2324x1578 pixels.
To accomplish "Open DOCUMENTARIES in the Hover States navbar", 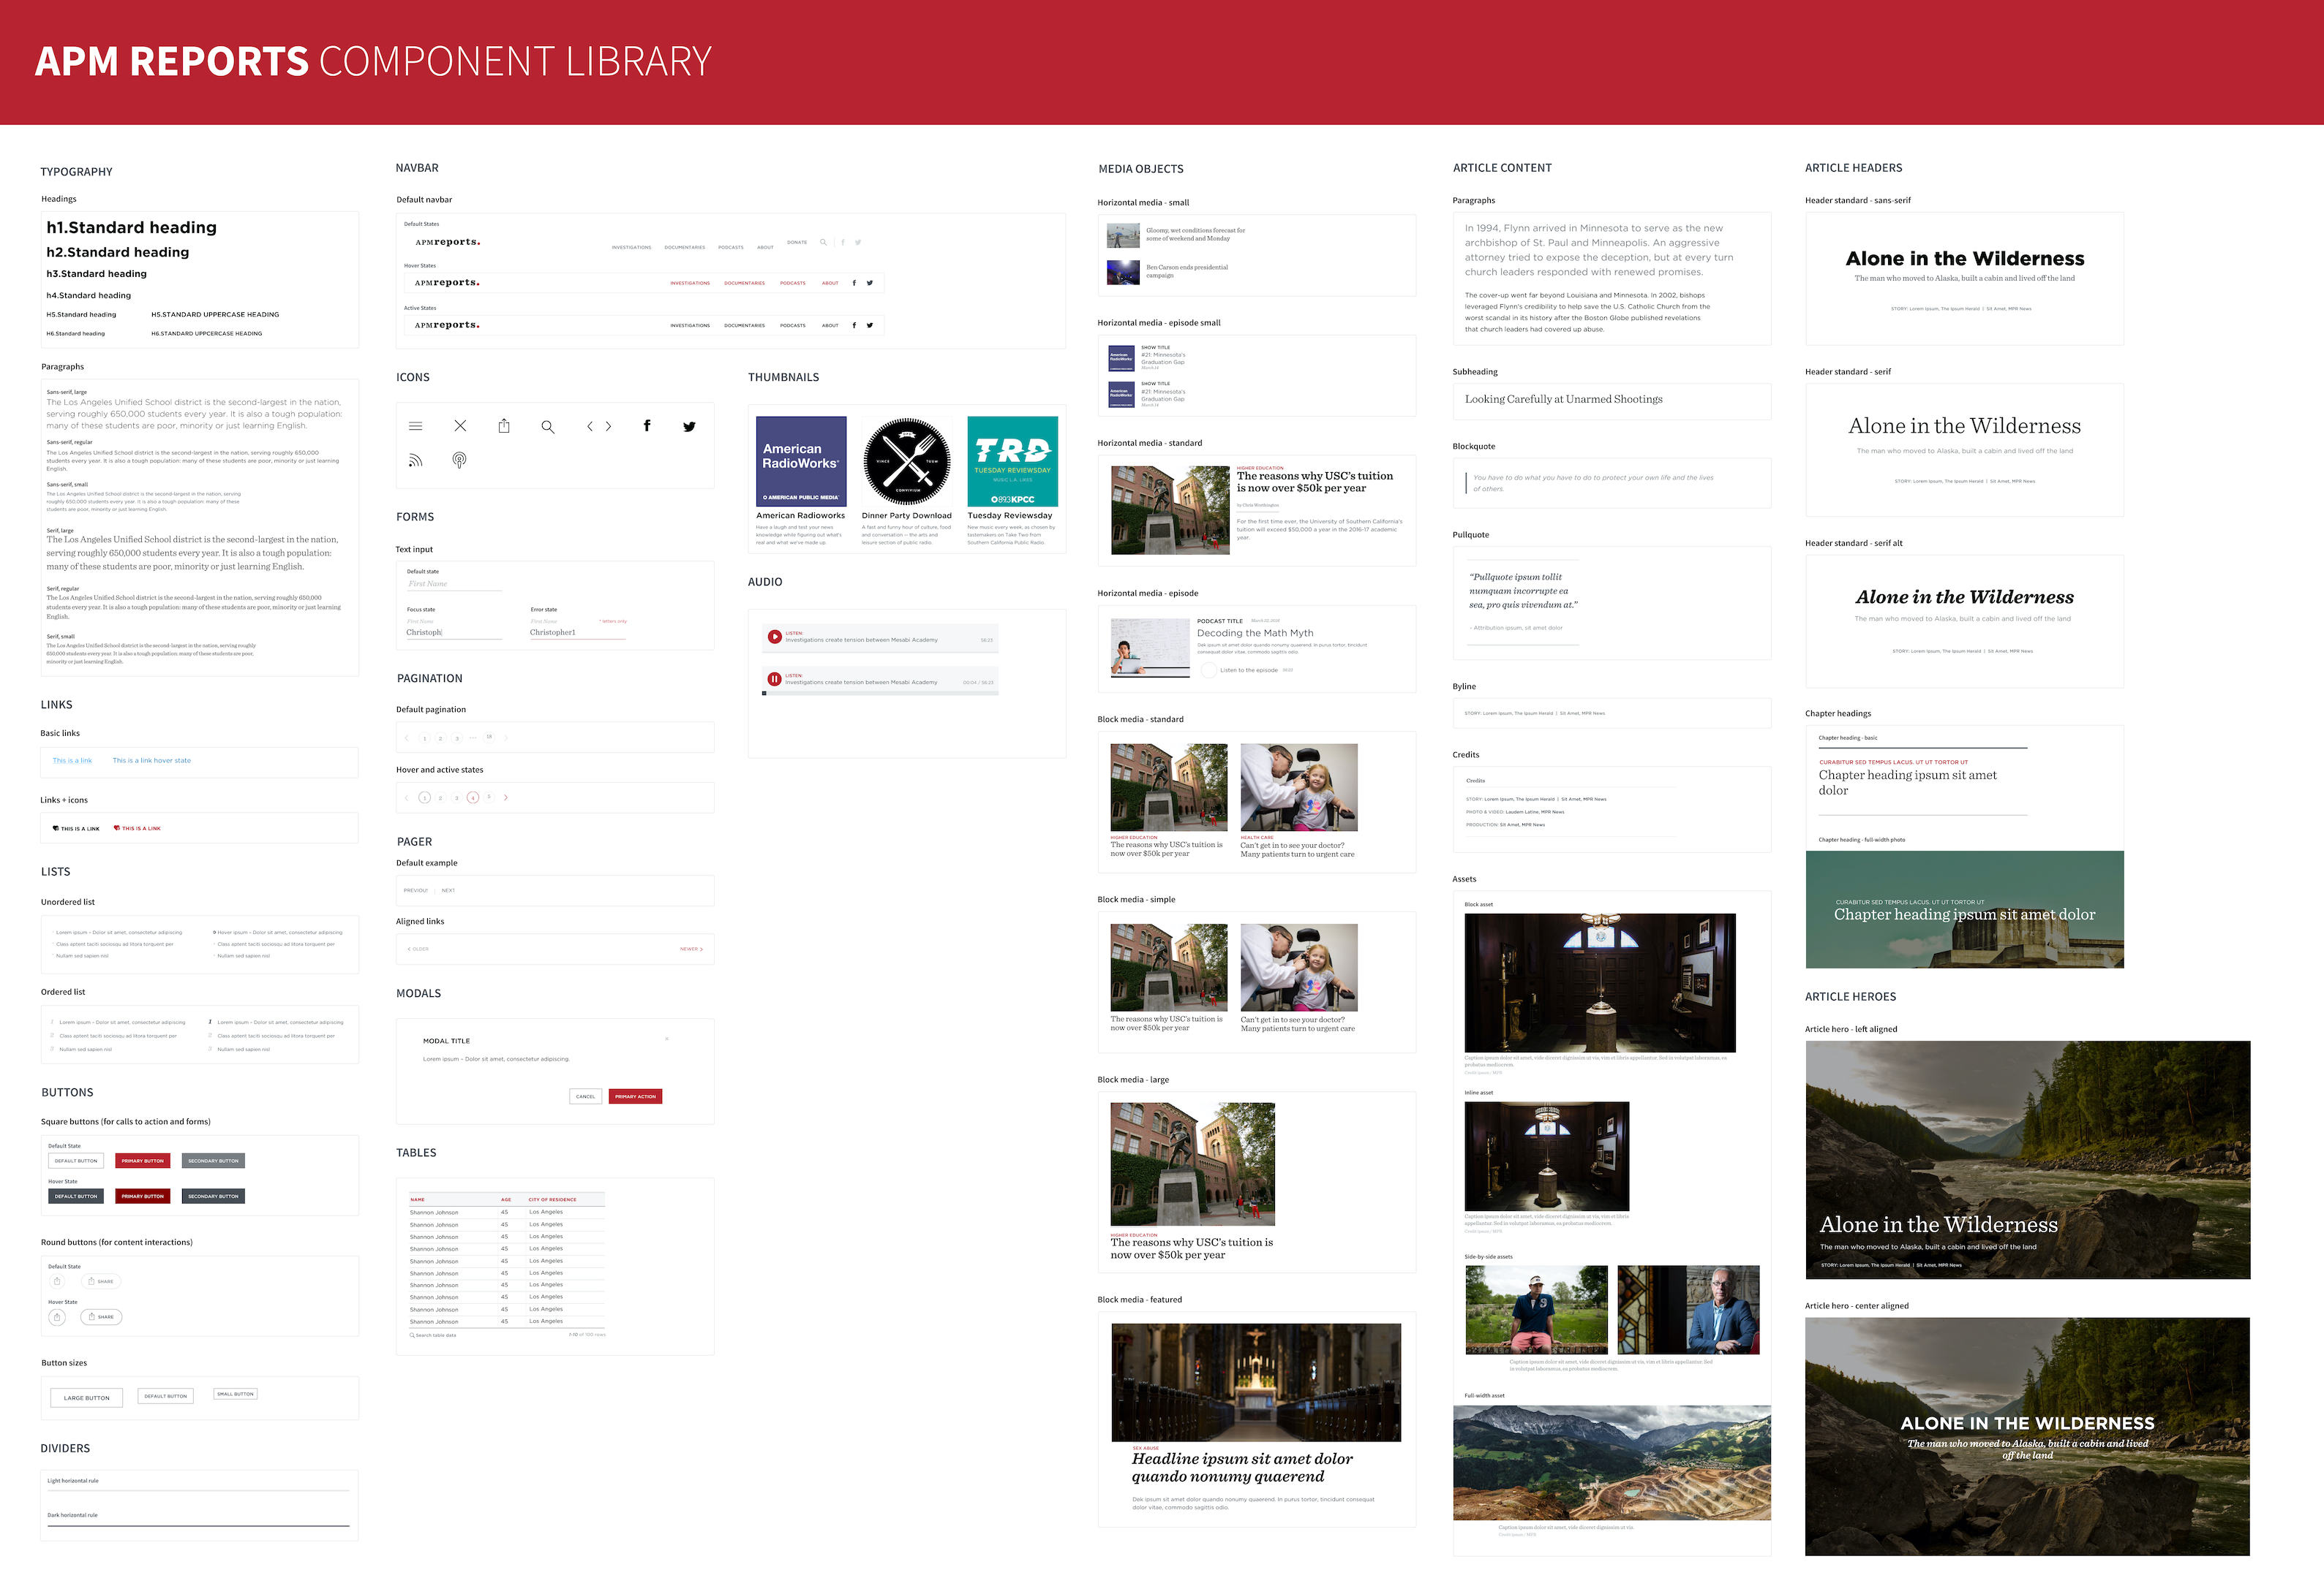I will (744, 283).
